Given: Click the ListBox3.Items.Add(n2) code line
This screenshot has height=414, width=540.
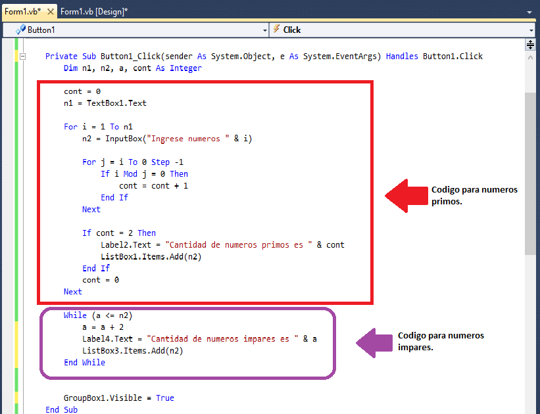Looking at the screenshot, I should (132, 351).
